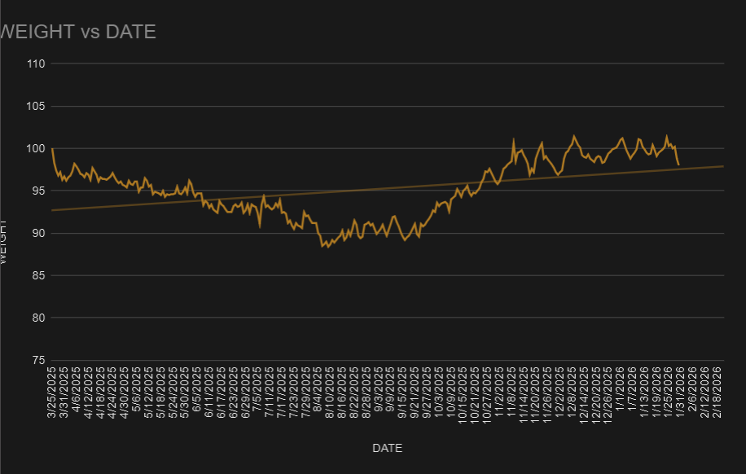Select the 1/25/2026 date label
The width and height of the screenshot is (746, 474).
[669, 392]
